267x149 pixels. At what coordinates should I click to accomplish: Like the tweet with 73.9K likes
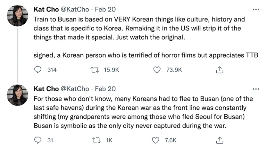(x=157, y=70)
